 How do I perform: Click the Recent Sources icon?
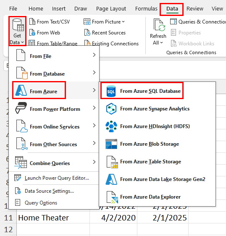(x=87, y=32)
